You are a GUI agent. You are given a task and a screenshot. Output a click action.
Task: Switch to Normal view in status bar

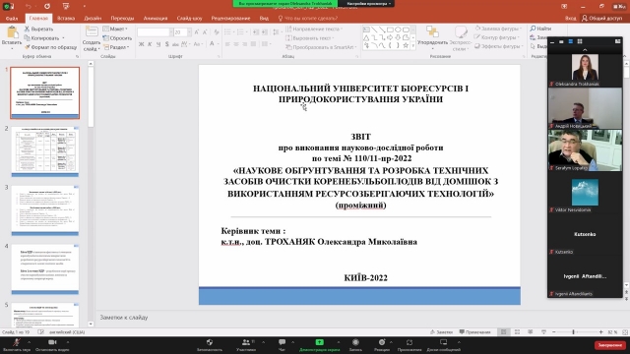pyautogui.click(x=503, y=332)
